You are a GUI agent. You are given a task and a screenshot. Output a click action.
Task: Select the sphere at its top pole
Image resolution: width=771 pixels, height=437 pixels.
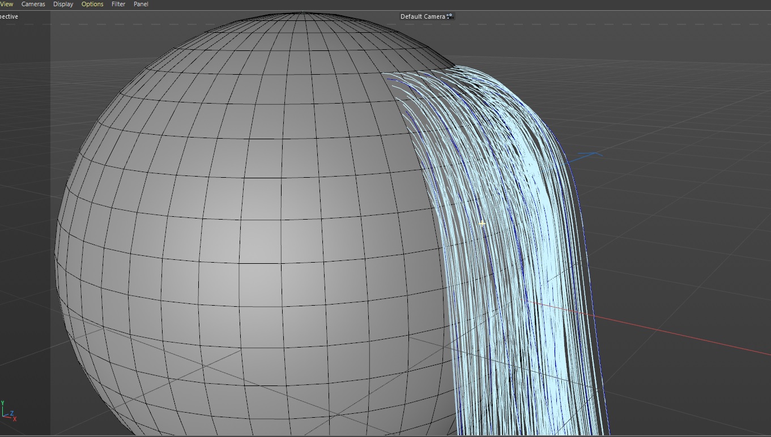tap(303, 14)
